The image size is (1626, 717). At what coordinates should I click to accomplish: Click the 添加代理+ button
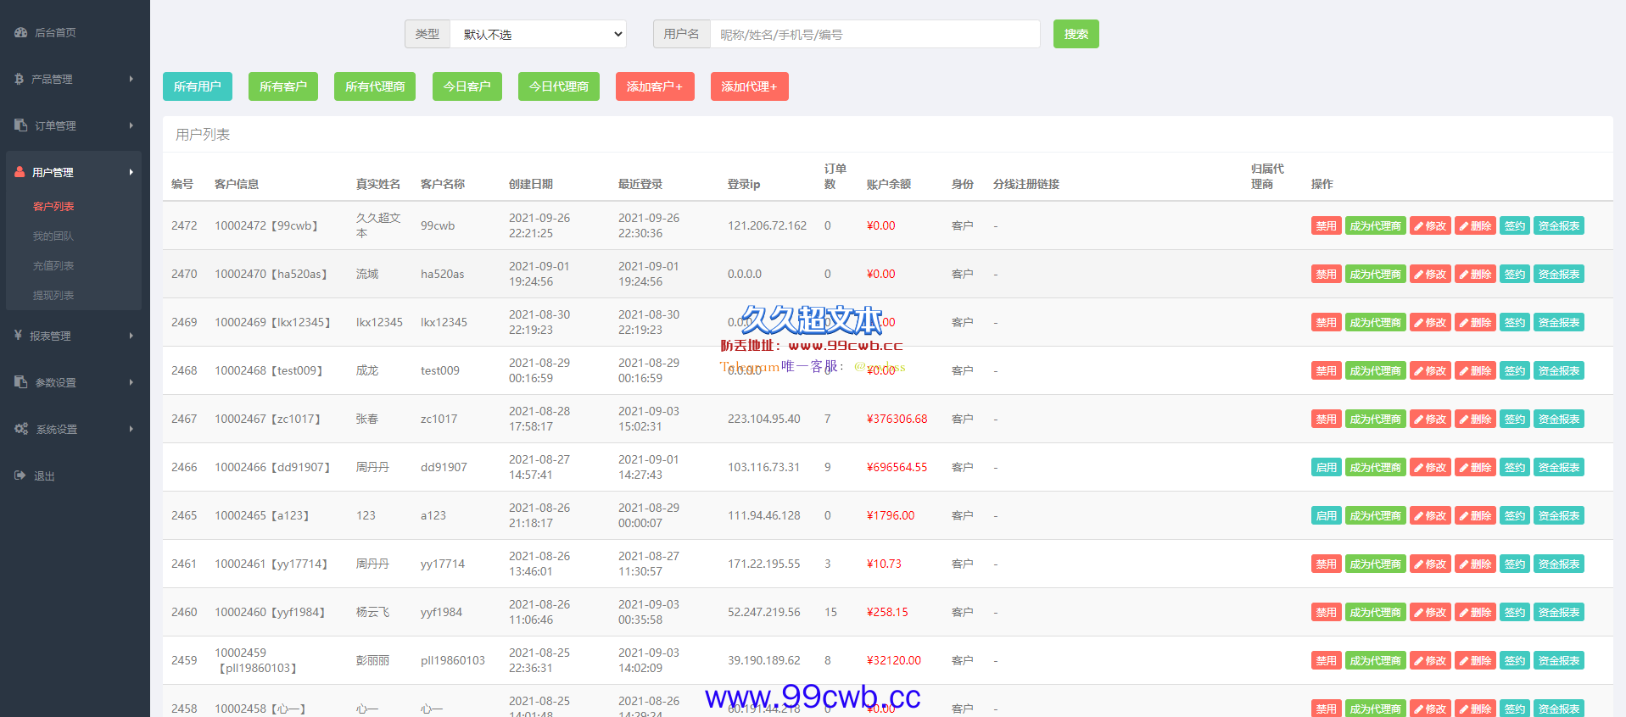tap(750, 86)
